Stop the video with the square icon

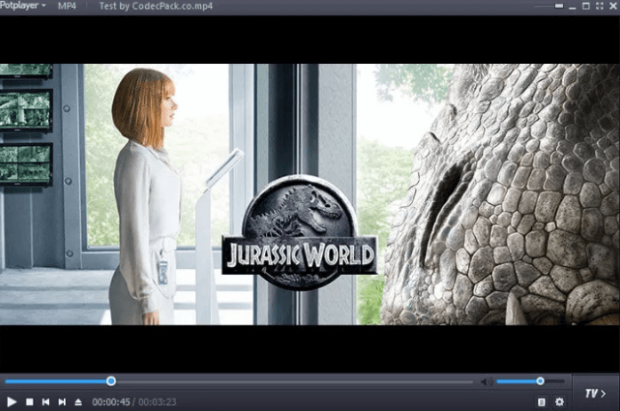pyautogui.click(x=29, y=402)
